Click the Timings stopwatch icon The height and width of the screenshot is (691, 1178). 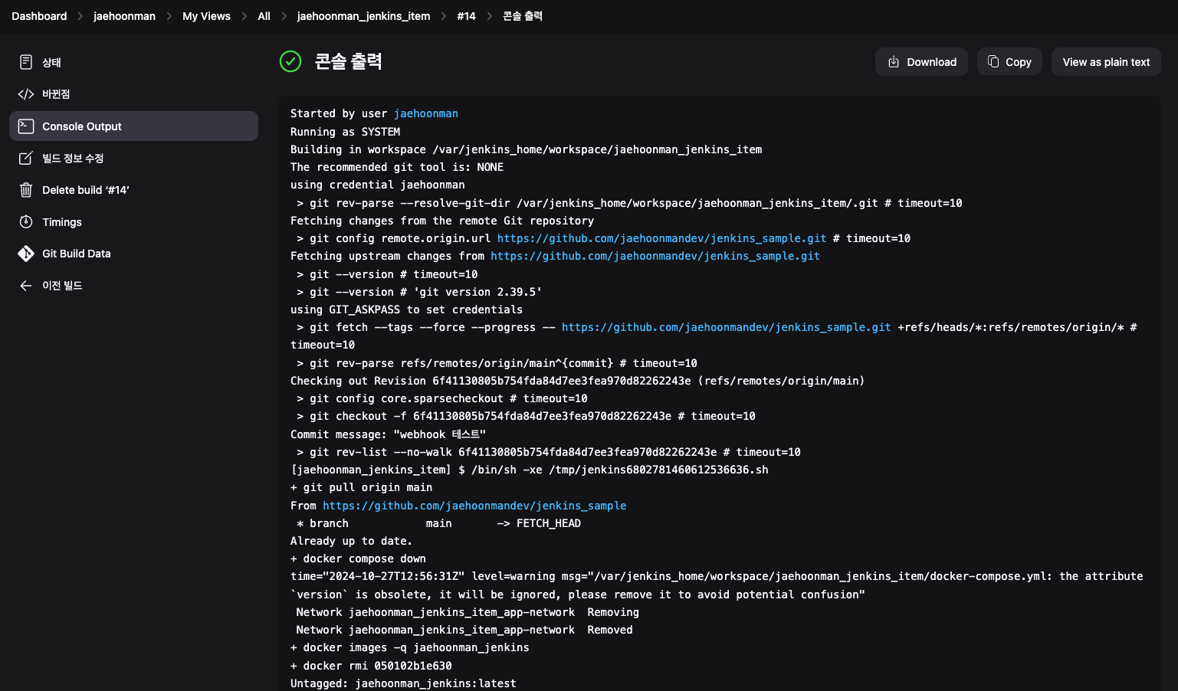[26, 222]
